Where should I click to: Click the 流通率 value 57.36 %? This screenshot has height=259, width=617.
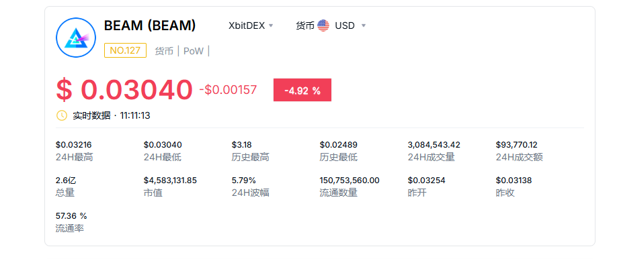point(71,216)
